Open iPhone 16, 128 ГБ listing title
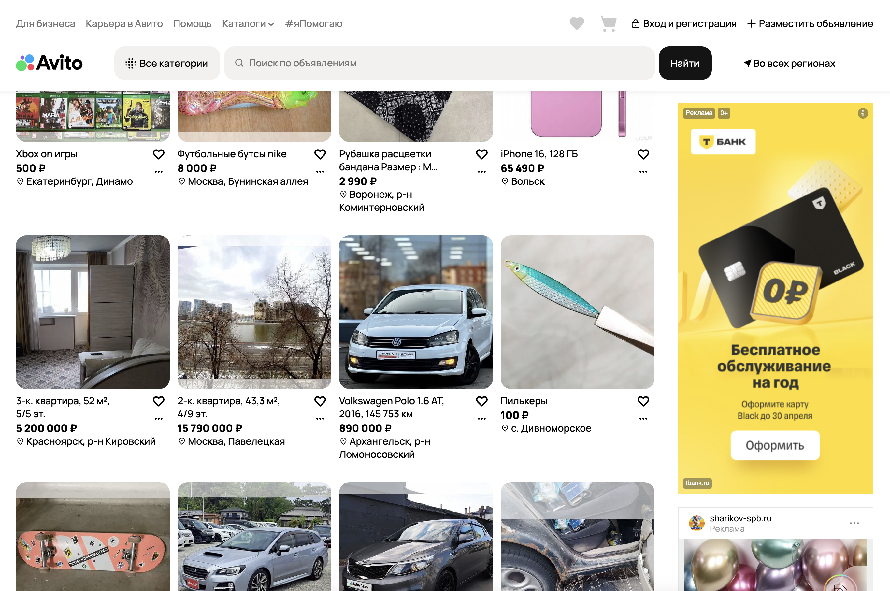This screenshot has width=890, height=591. (539, 154)
